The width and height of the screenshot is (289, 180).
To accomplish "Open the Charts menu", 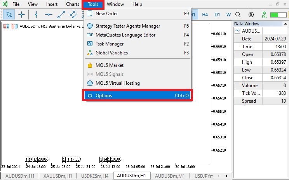I will point(73,4).
